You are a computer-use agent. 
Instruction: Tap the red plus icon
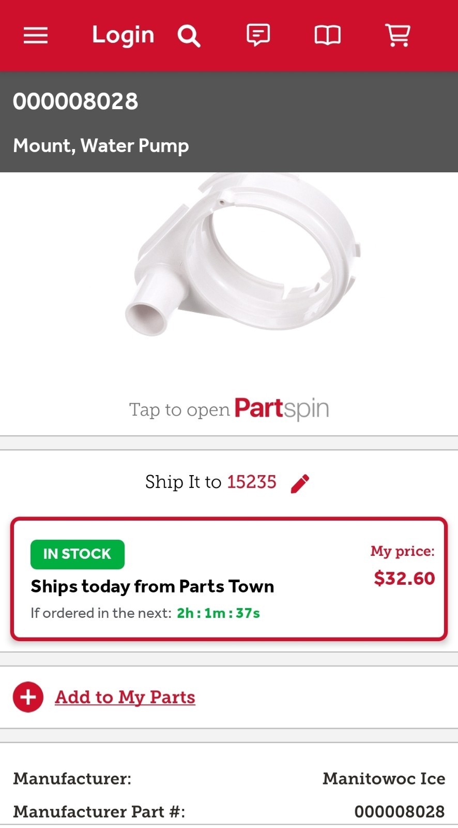[27, 697]
